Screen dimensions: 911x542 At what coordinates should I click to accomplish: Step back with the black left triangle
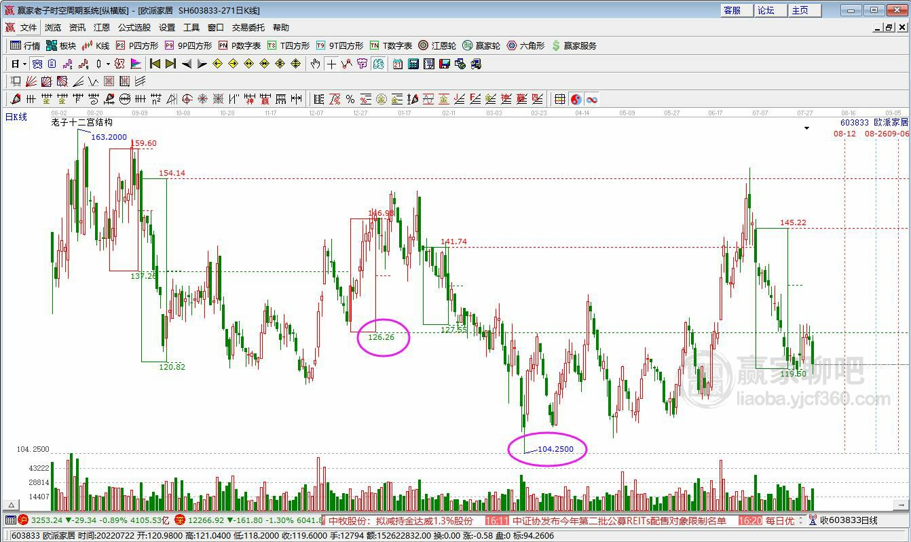click(x=187, y=64)
